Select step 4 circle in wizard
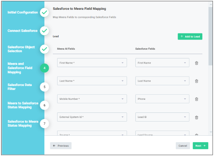214x156 pixels. pyautogui.click(x=44, y=68)
